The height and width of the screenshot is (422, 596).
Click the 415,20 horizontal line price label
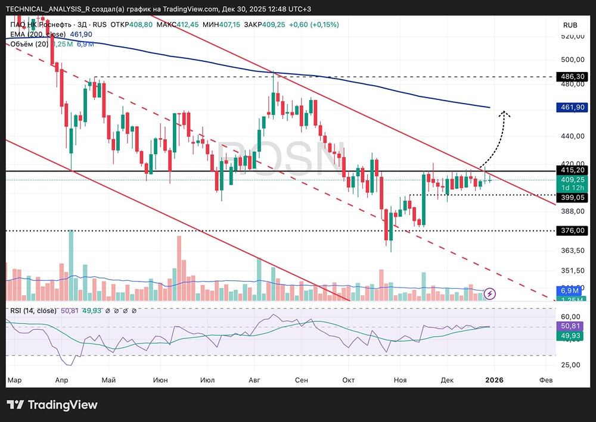tap(572, 170)
